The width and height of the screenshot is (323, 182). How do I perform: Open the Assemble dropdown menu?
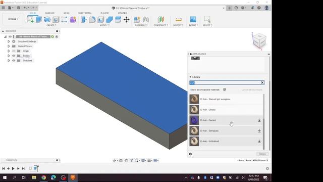pos(141,25)
